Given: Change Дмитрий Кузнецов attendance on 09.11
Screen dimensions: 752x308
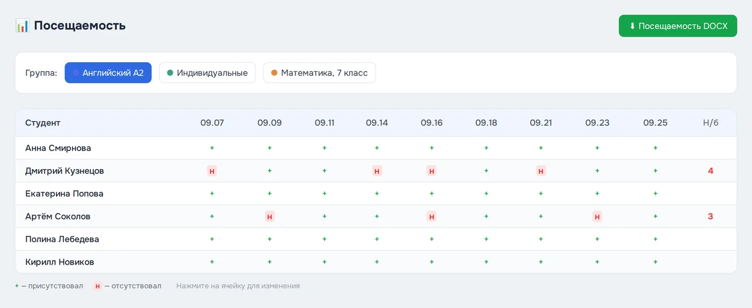Looking at the screenshot, I should coord(324,171).
